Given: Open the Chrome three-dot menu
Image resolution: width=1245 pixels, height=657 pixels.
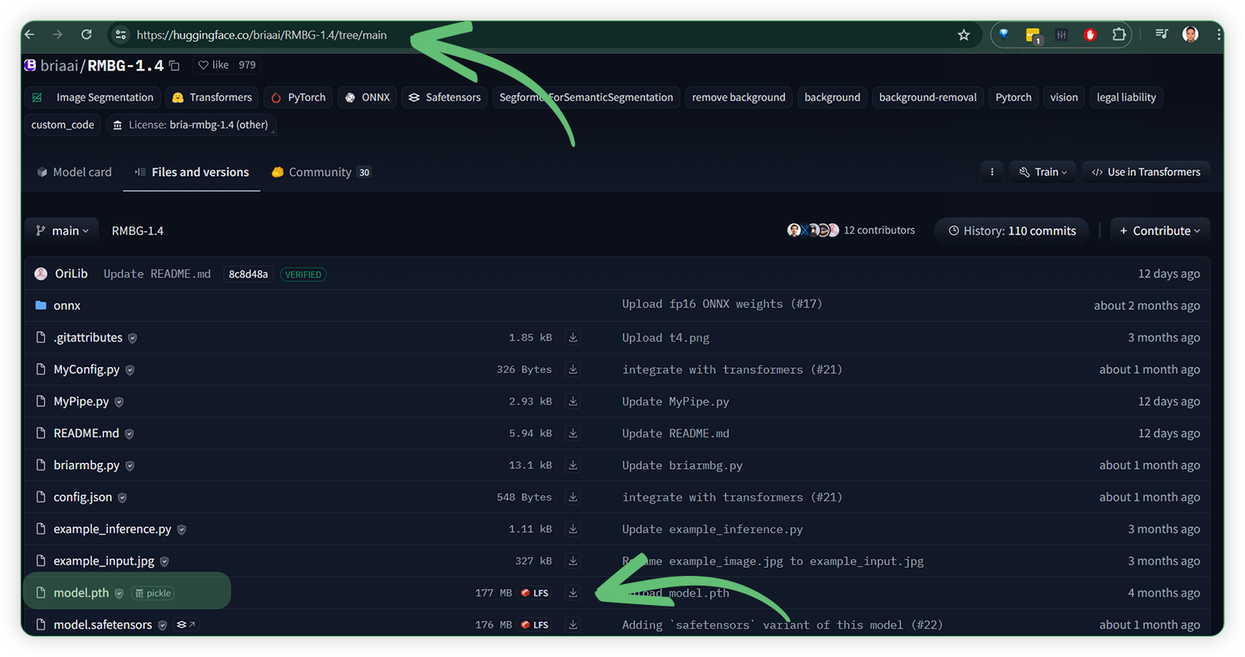Looking at the screenshot, I should [x=1218, y=35].
